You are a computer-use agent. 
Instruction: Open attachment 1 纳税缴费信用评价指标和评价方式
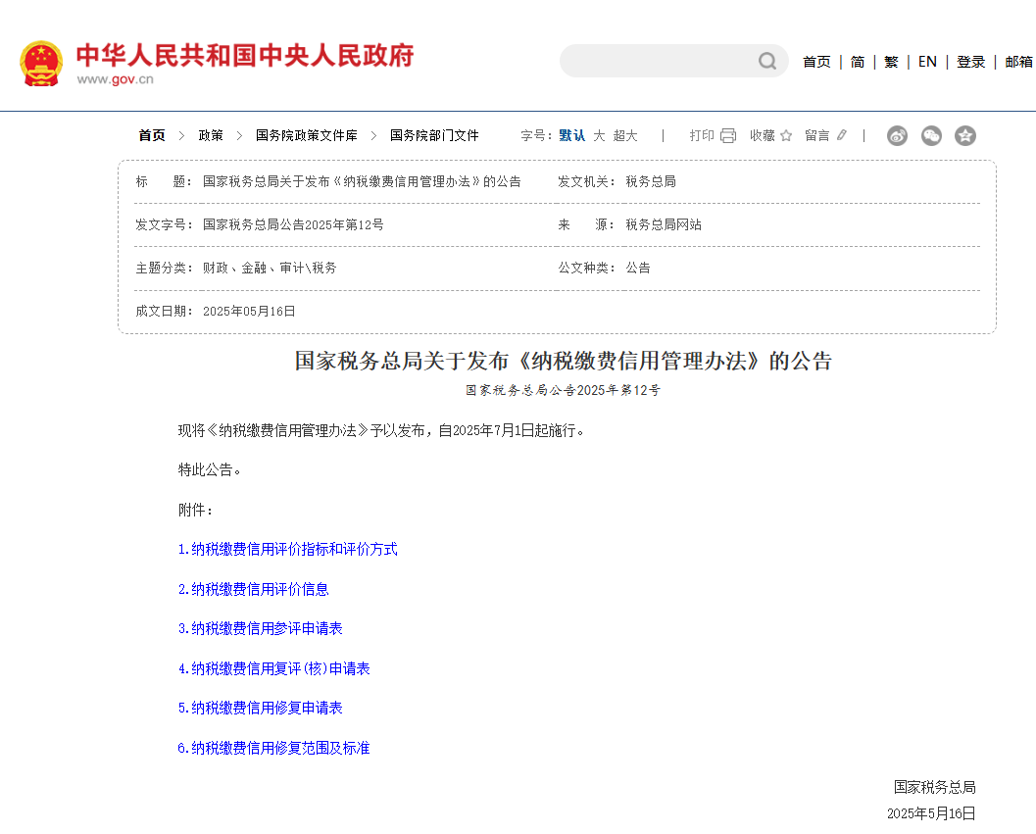pos(287,550)
